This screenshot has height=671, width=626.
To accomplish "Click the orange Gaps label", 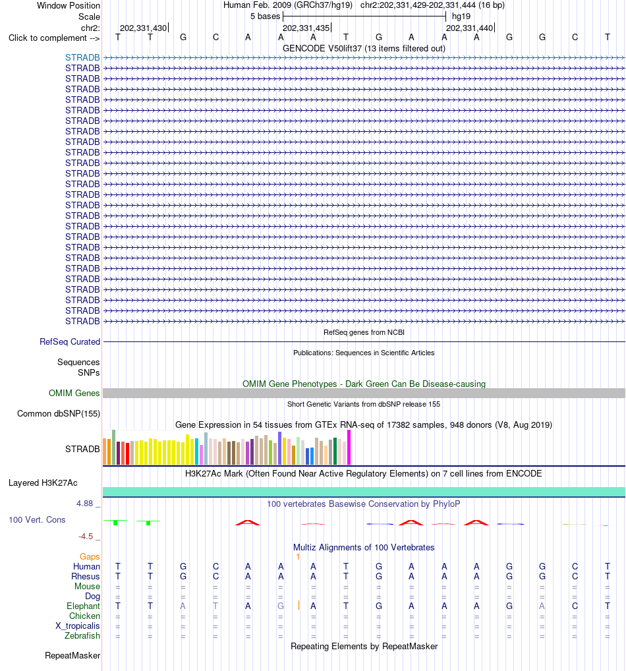I will [90, 556].
